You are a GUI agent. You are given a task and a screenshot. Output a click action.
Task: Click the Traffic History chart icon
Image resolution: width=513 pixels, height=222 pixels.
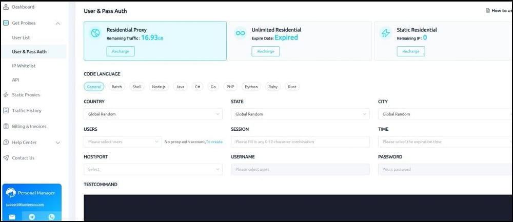click(x=6, y=111)
